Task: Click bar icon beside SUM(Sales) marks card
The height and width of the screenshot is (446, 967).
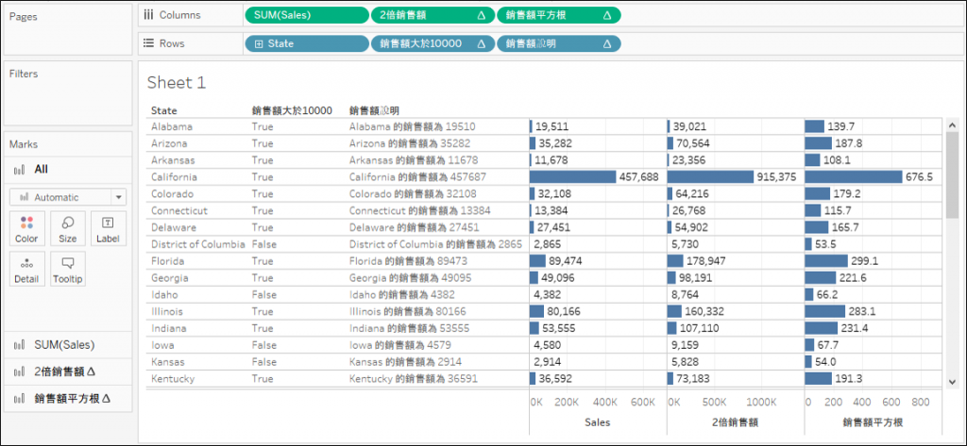Action: (20, 345)
